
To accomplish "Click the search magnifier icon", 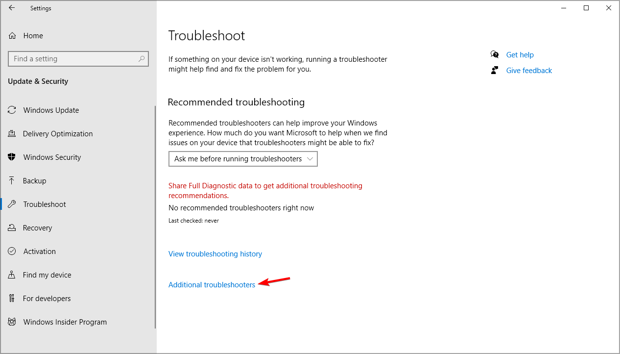I will click(x=142, y=59).
